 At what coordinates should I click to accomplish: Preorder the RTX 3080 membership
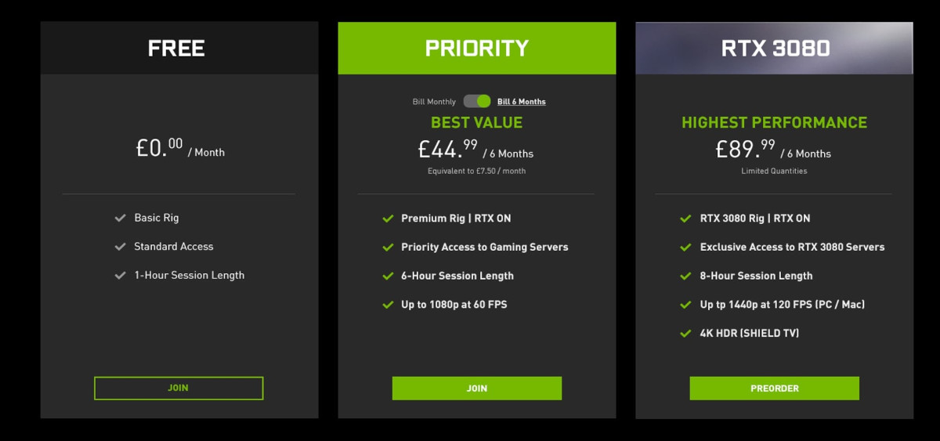775,389
